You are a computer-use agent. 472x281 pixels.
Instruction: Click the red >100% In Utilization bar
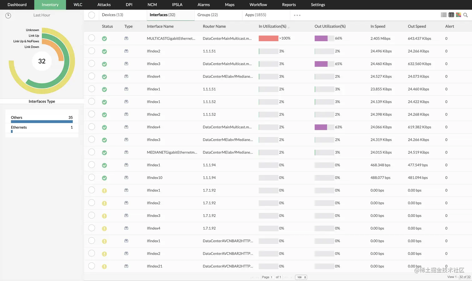coord(268,38)
